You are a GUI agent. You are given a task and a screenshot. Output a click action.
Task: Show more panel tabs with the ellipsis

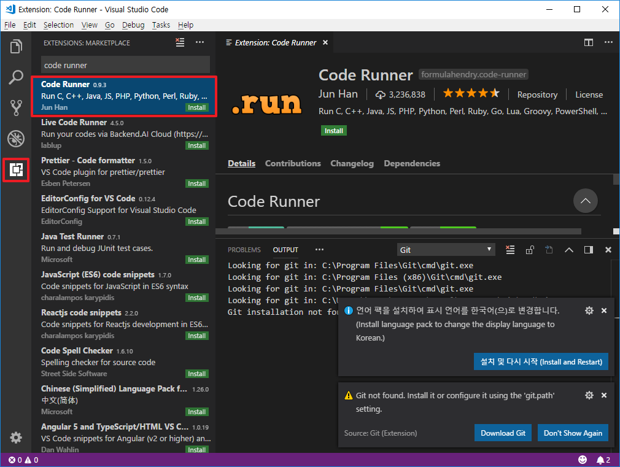(x=319, y=250)
